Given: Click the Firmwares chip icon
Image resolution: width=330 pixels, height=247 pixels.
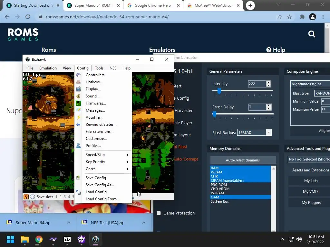Looking at the screenshot, I should pos(79,103).
